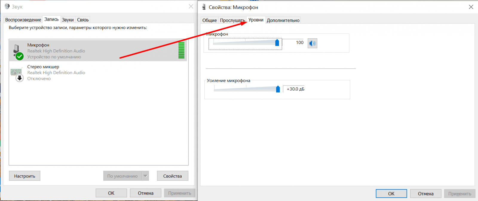Switch to the Воспроизведение tab
This screenshot has width=478, height=201.
point(23,20)
